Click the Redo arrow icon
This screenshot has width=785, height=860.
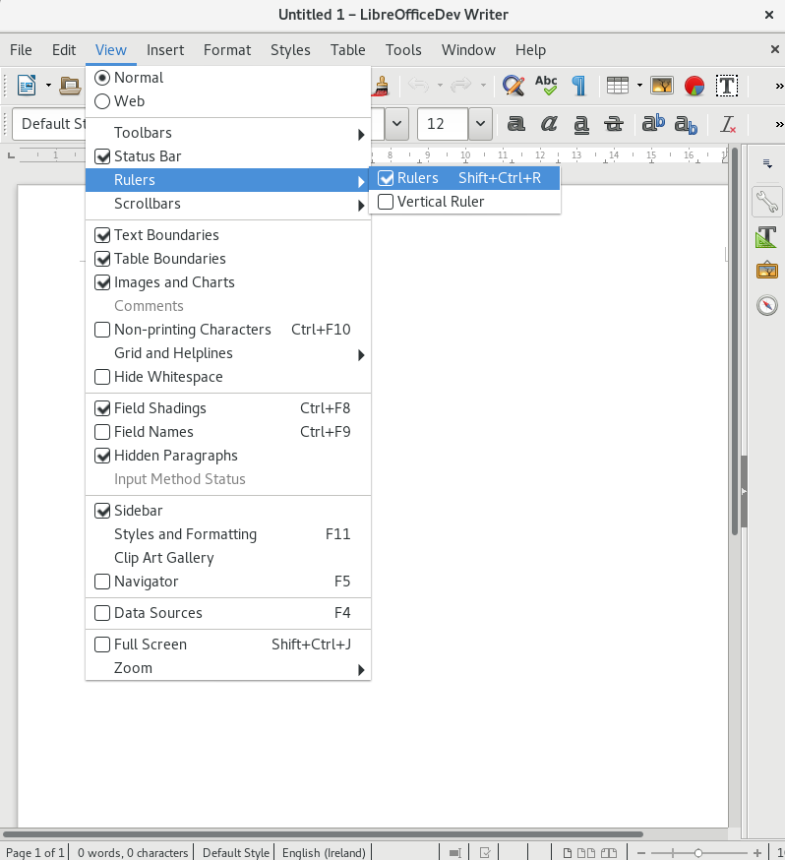(461, 85)
